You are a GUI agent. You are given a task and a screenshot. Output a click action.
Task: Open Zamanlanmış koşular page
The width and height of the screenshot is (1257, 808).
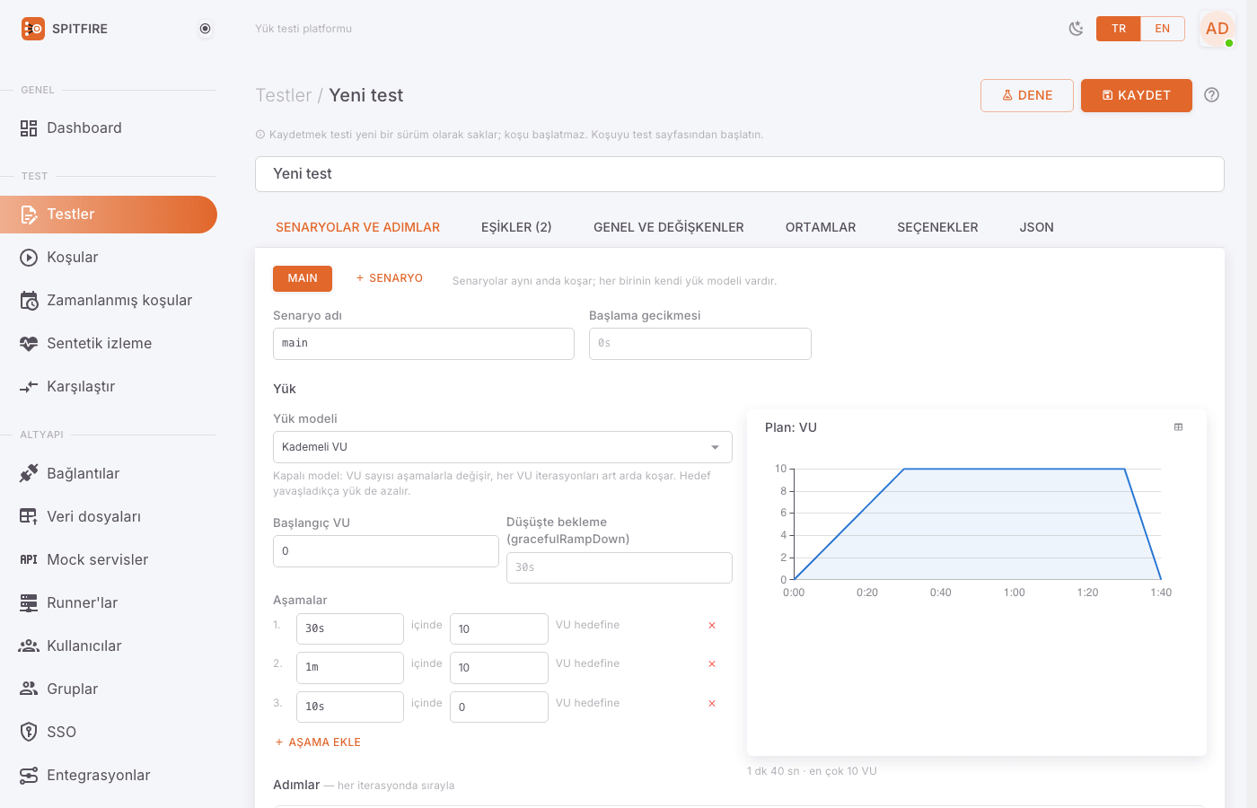pyautogui.click(x=109, y=301)
